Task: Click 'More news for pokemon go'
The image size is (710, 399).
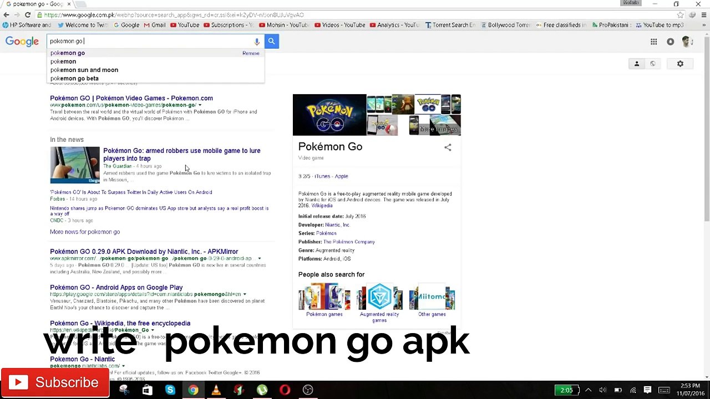Action: [x=85, y=232]
